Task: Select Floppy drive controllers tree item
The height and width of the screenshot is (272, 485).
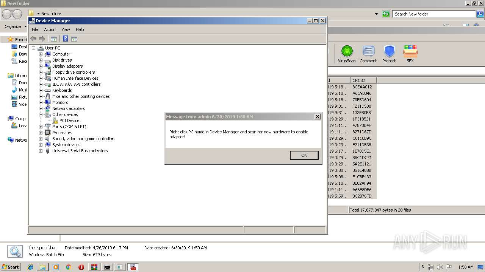Action: [x=74, y=72]
